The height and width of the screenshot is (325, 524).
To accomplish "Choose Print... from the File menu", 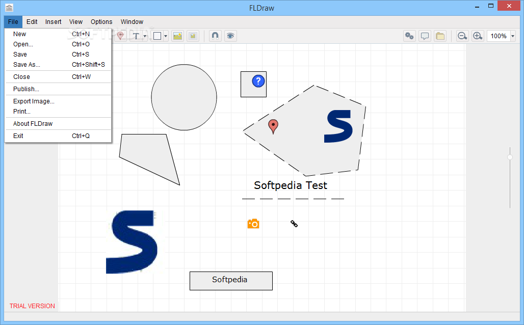I will pyautogui.click(x=58, y=111).
